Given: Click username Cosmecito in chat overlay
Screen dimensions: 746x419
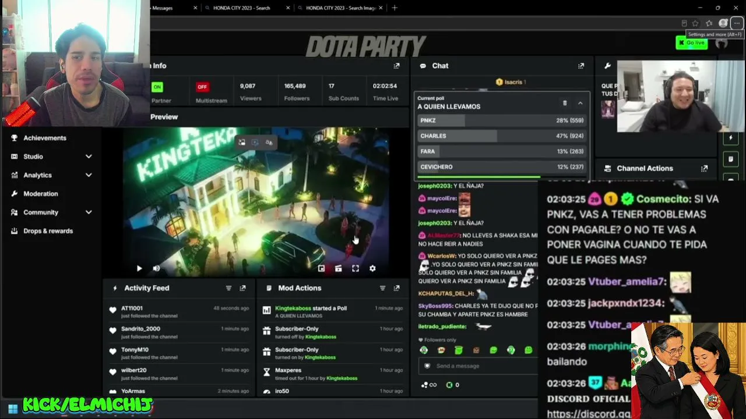Looking at the screenshot, I should point(663,199).
